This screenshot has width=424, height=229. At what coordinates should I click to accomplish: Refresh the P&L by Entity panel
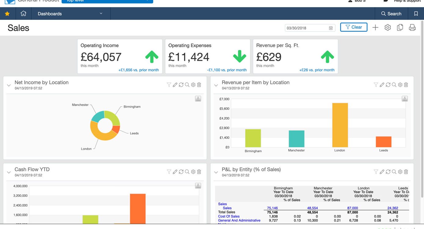coord(388,172)
